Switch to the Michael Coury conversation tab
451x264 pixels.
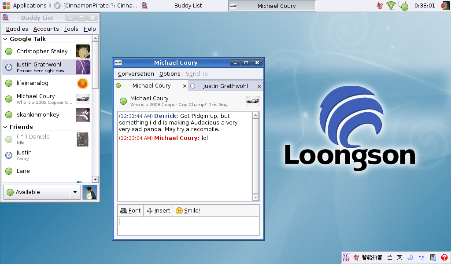152,86
